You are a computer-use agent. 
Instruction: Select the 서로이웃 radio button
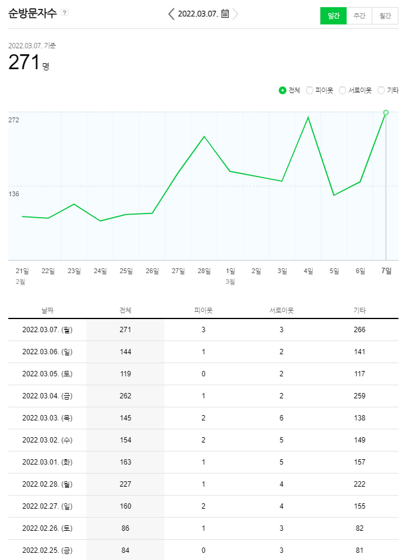(342, 91)
